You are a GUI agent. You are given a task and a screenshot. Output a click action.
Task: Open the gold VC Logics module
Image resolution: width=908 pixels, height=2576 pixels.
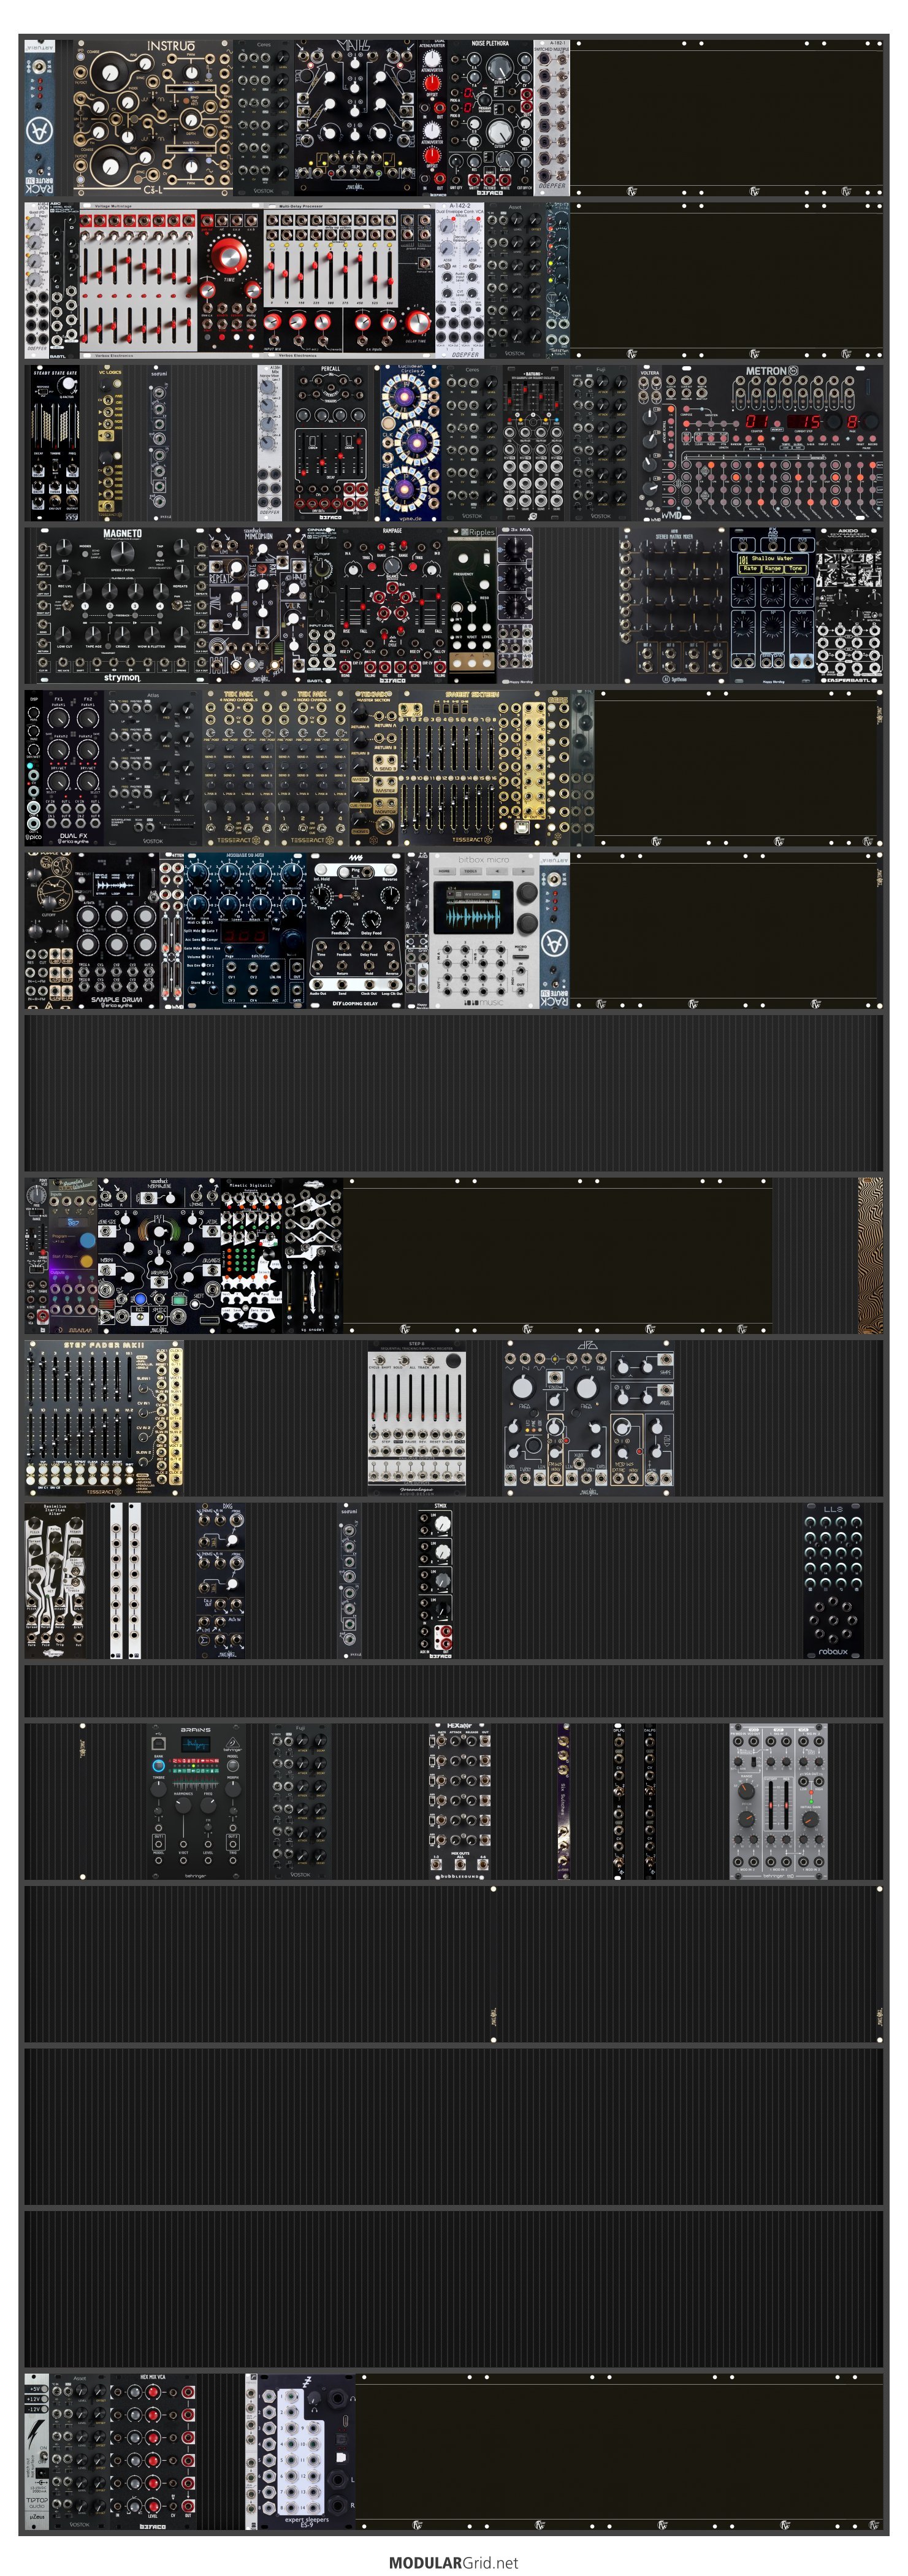tap(110, 443)
